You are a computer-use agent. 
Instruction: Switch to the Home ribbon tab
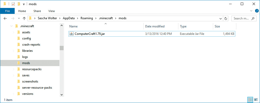(22, 11)
